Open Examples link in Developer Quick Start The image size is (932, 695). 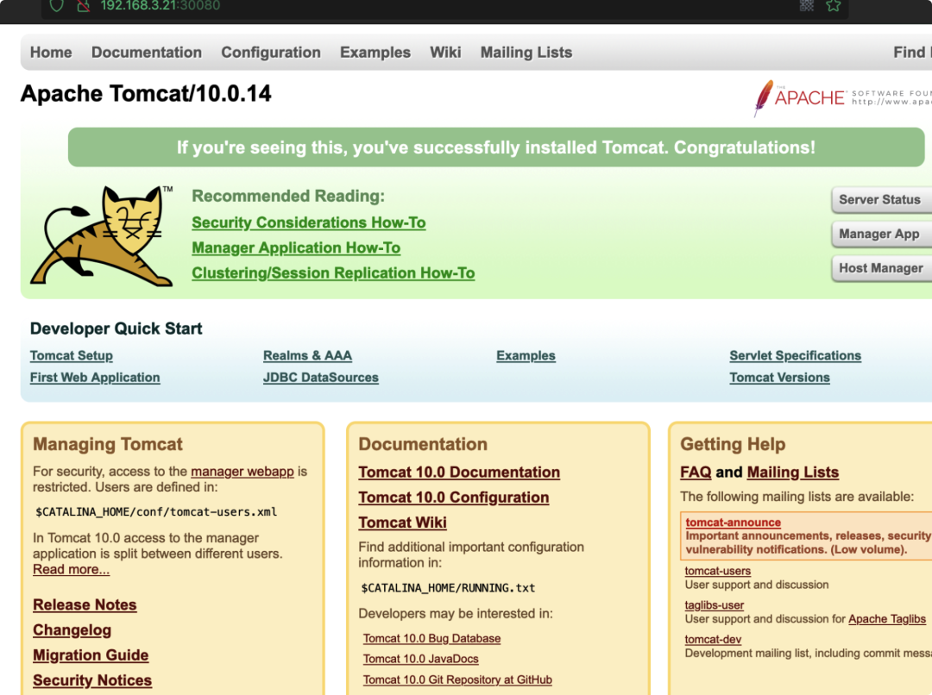tap(526, 356)
